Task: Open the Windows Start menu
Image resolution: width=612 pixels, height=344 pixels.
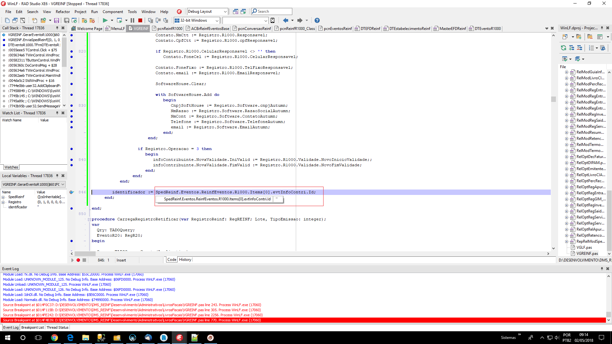Action: coord(8,338)
